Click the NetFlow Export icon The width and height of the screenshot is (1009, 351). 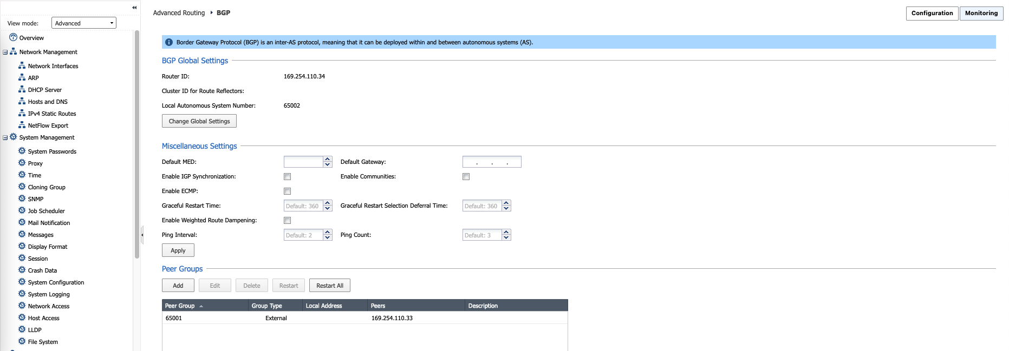(22, 125)
